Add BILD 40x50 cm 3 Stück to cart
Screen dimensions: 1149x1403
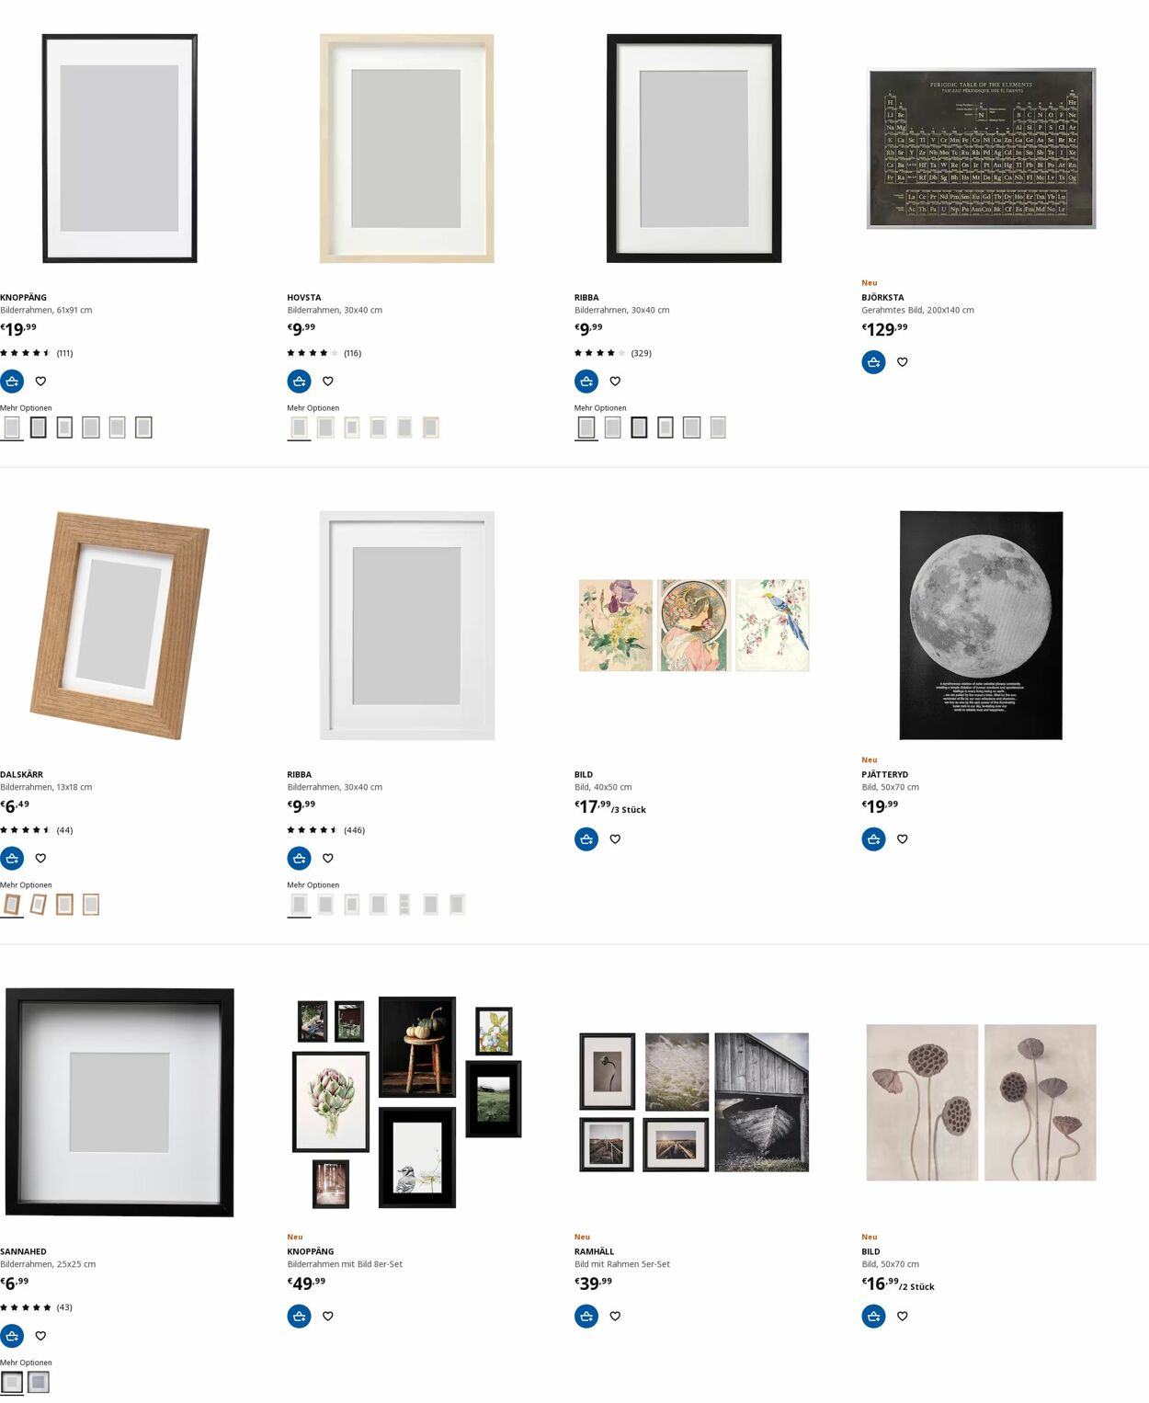[x=586, y=839]
